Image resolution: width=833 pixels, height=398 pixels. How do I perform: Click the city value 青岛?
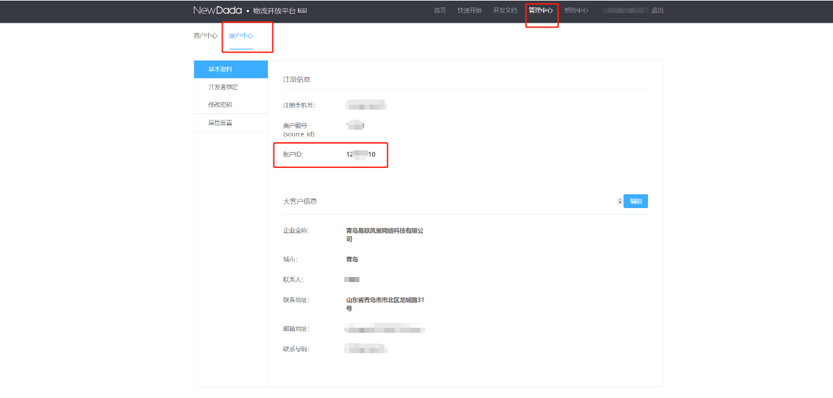point(353,259)
